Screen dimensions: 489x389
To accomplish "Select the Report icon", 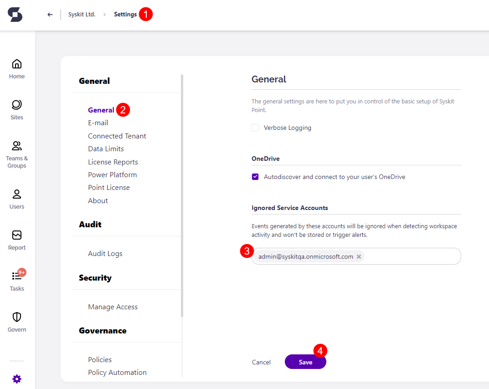I will pyautogui.click(x=16, y=239).
